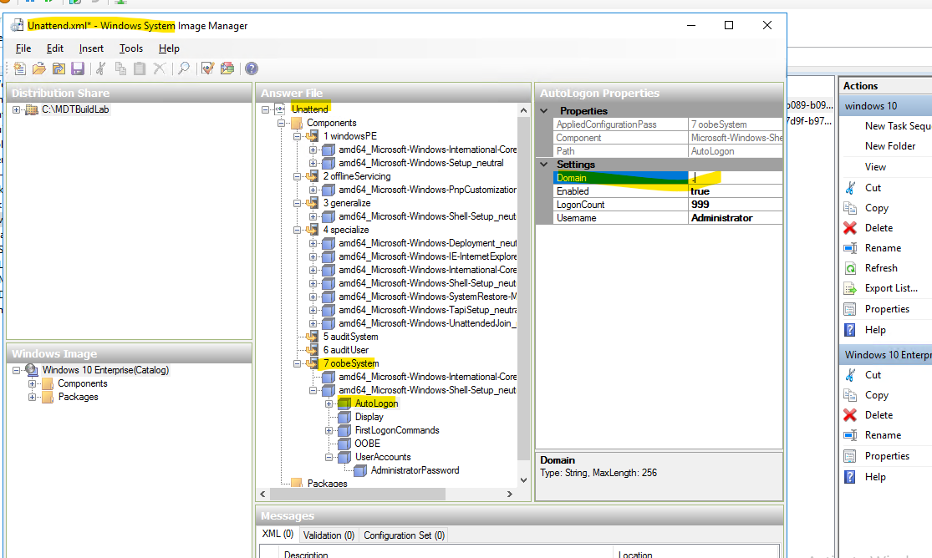Save the Unattend.xml answer file
The height and width of the screenshot is (558, 932).
click(x=78, y=68)
